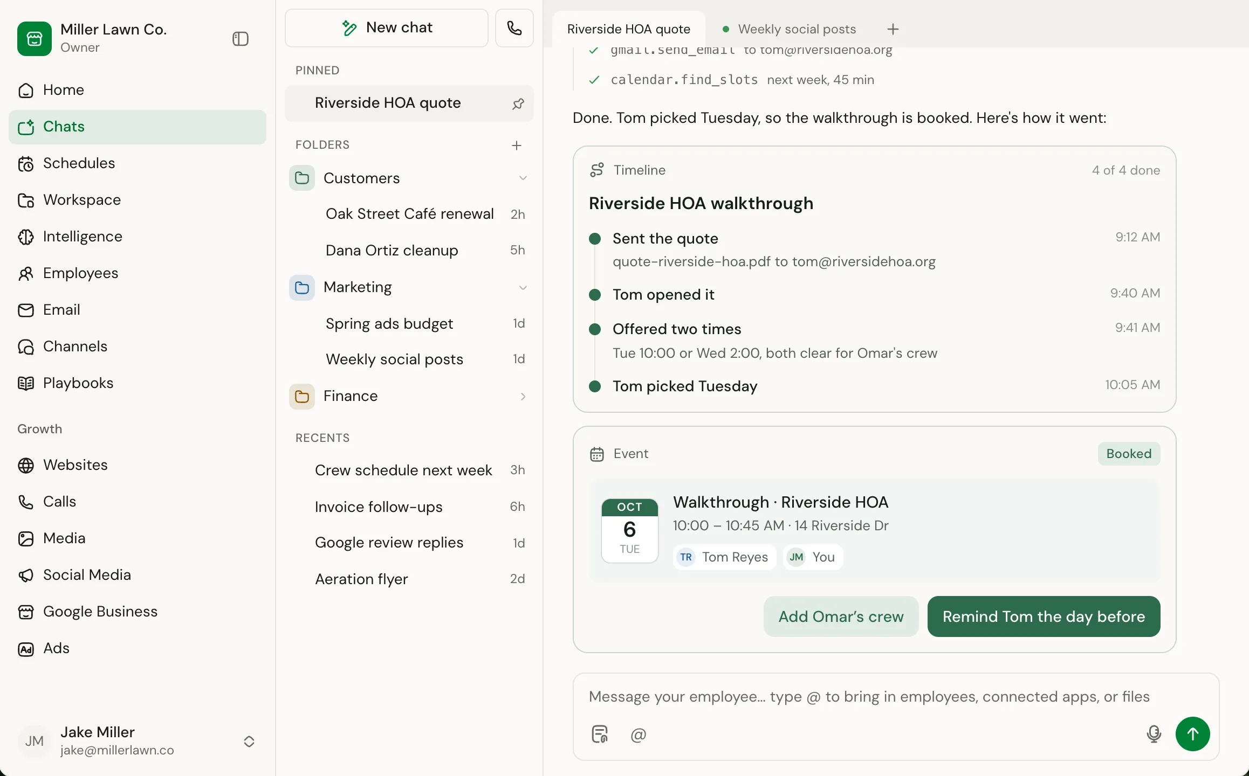
Task: Collapse the sidebar panel icon
Action: click(x=240, y=39)
